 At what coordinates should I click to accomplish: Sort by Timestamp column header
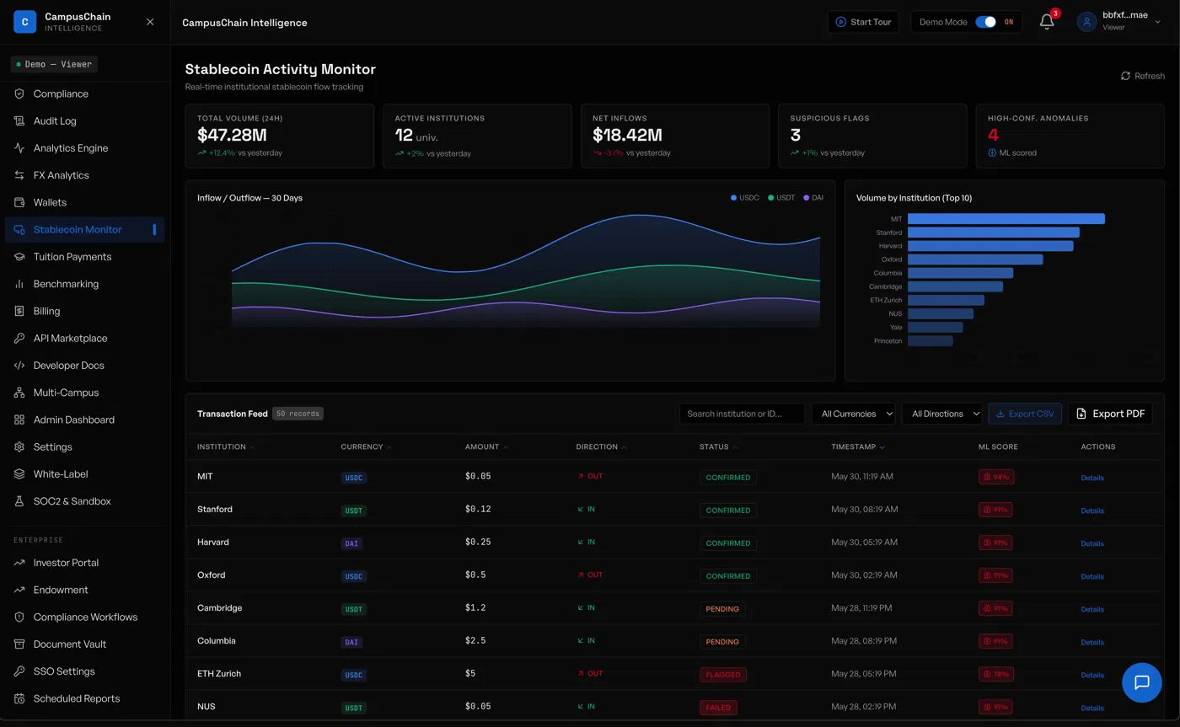[858, 446]
